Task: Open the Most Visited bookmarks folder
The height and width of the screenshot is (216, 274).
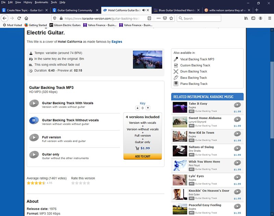Action: point(12,25)
